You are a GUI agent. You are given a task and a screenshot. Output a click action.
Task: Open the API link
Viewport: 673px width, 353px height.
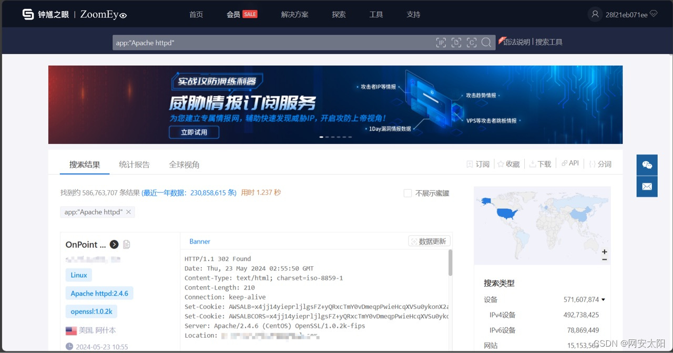570,163
